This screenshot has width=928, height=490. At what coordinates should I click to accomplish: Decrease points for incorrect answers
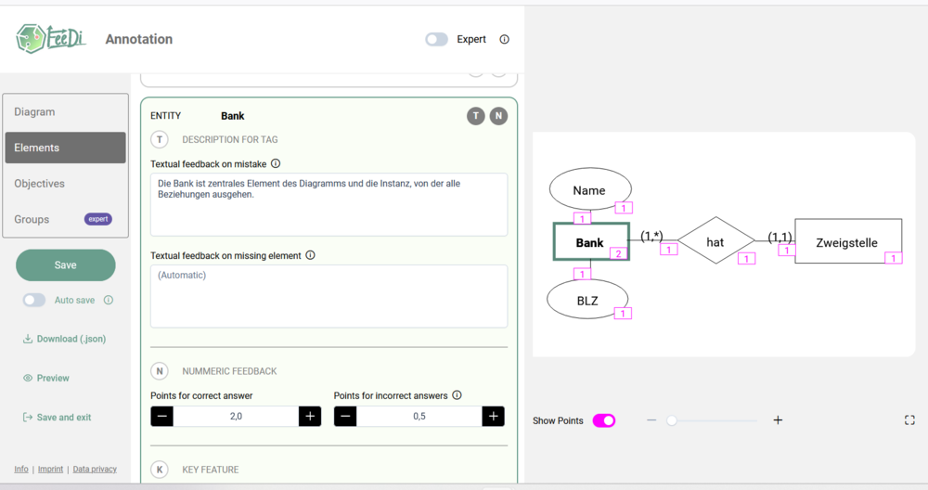pyautogui.click(x=345, y=417)
